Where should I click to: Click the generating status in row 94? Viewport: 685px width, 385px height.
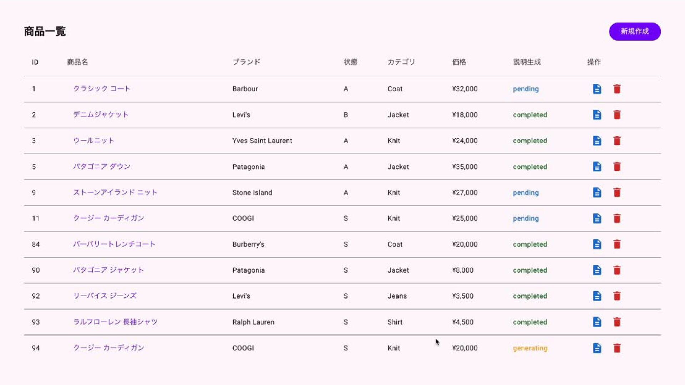point(530,348)
